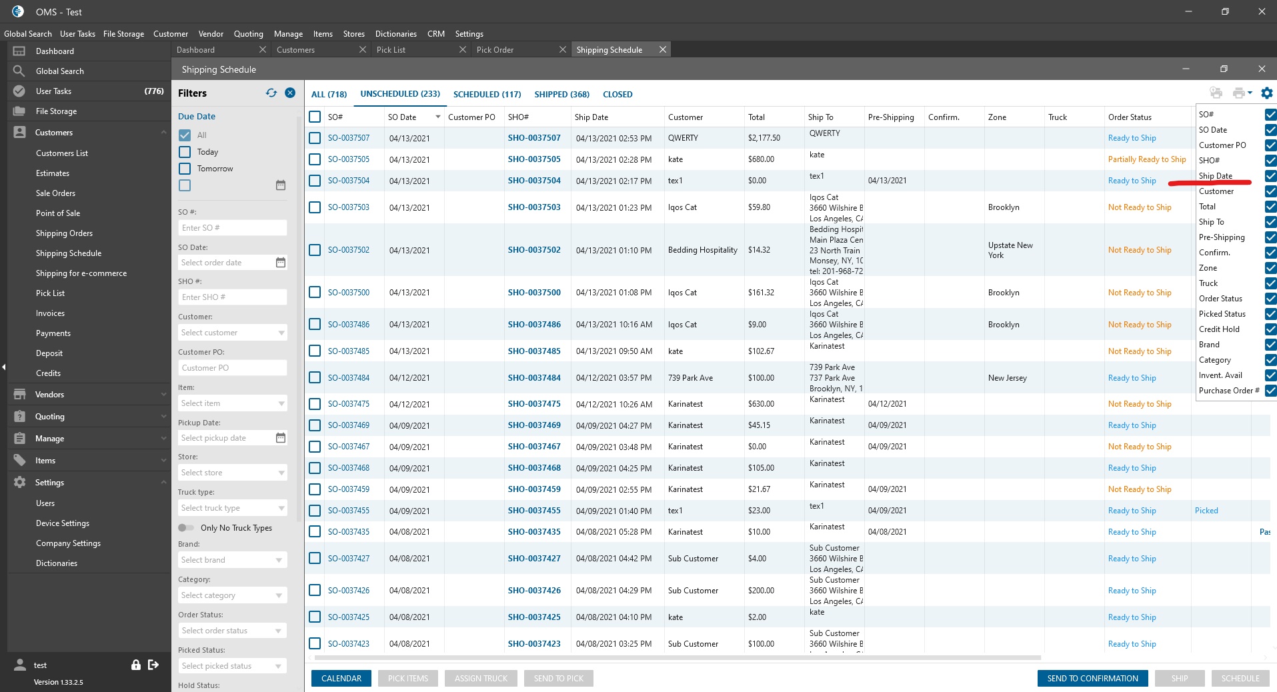Open the Pickup Date calendar icon
The height and width of the screenshot is (692, 1277).
click(281, 438)
